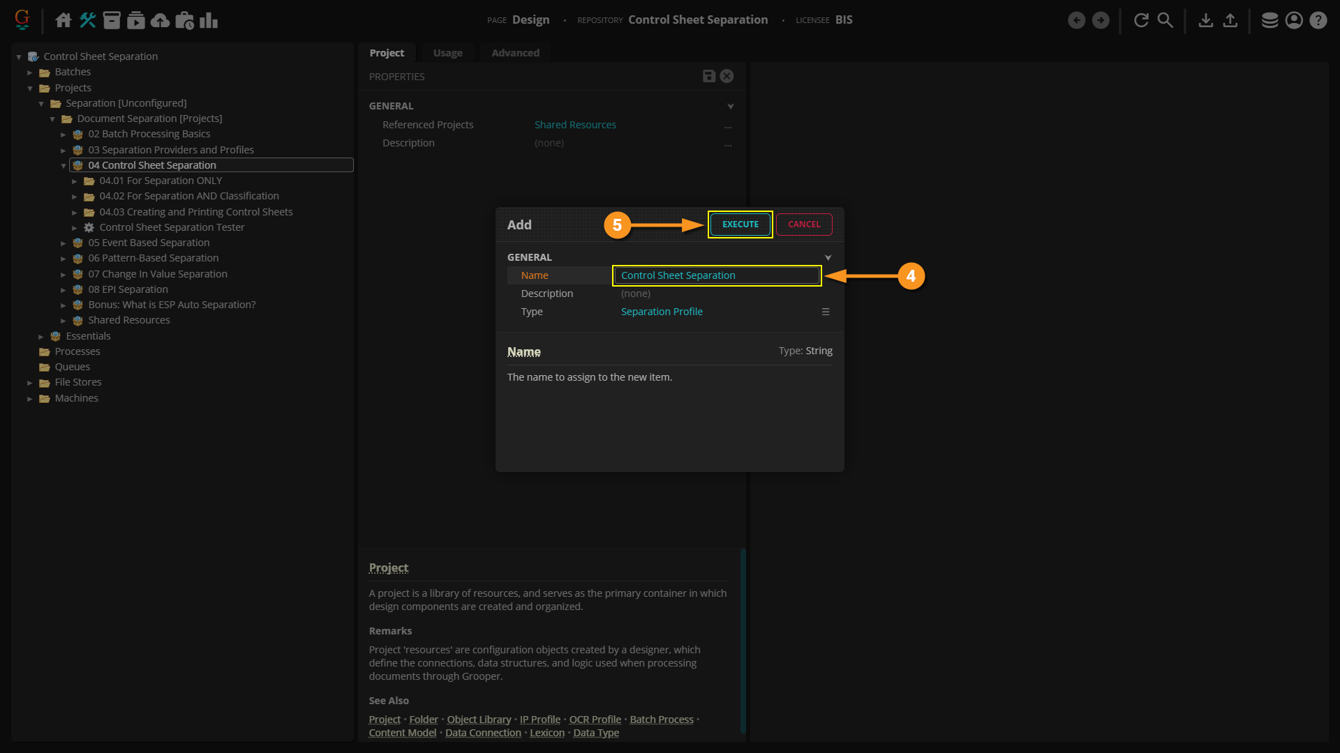Click the Design tools wrench icon
The image size is (1340, 753).
(x=87, y=20)
